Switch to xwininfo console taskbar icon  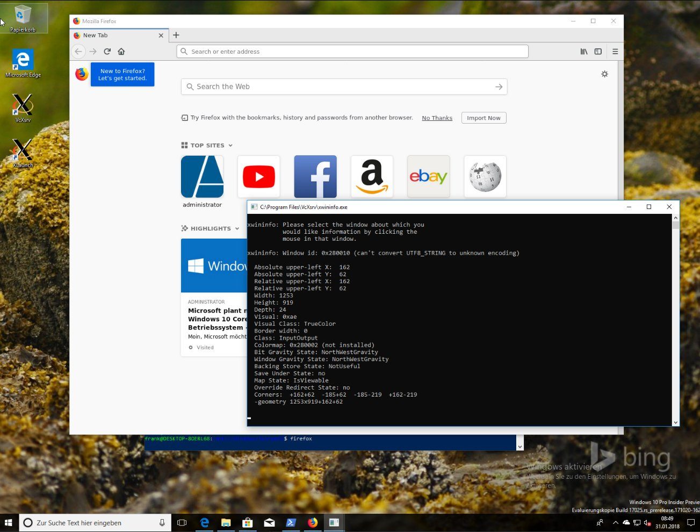pos(334,522)
